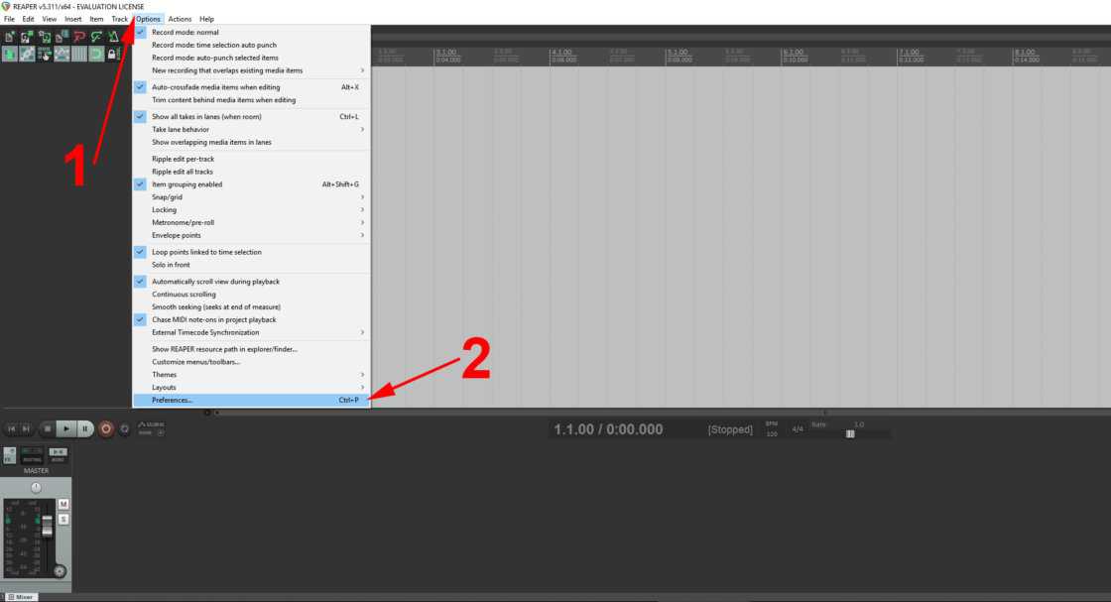1111x602 pixels.
Task: Toggle Item grouping enabled option
Action: click(251, 184)
